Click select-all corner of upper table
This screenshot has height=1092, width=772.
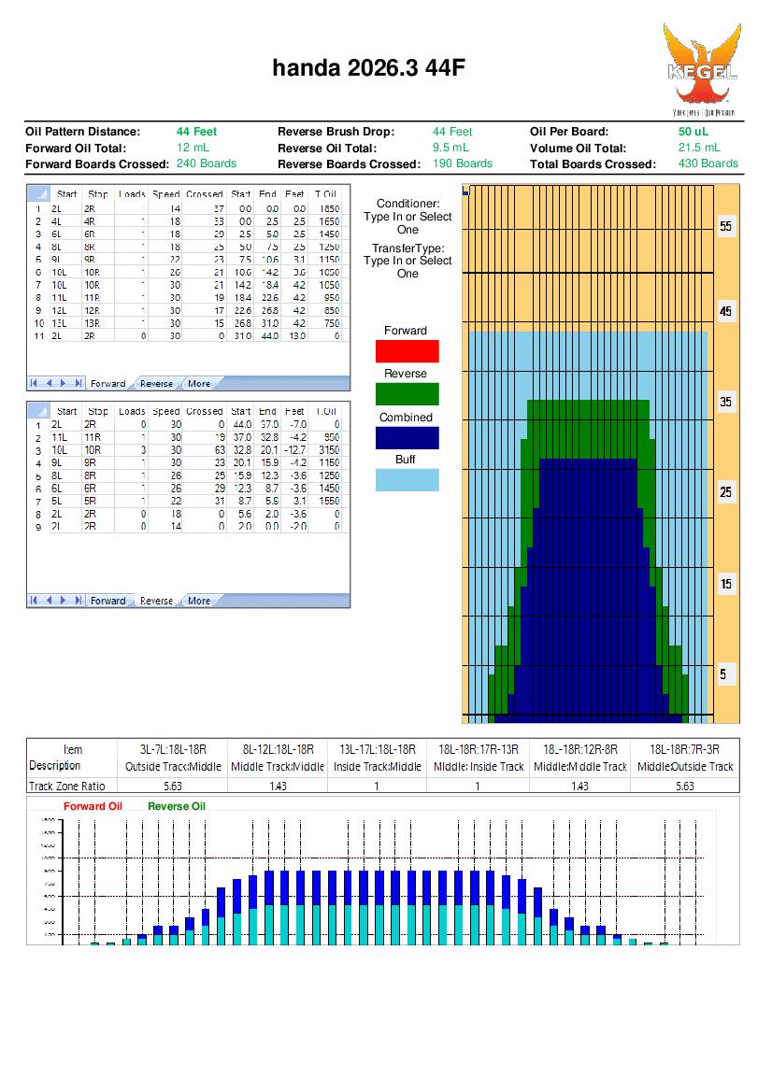tap(37, 193)
